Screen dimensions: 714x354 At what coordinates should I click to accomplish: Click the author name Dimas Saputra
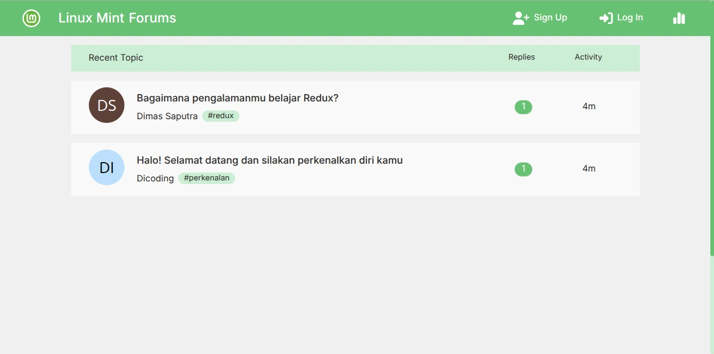click(x=167, y=116)
